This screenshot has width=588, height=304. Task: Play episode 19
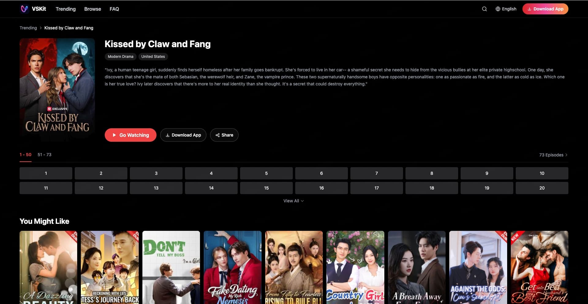click(487, 188)
